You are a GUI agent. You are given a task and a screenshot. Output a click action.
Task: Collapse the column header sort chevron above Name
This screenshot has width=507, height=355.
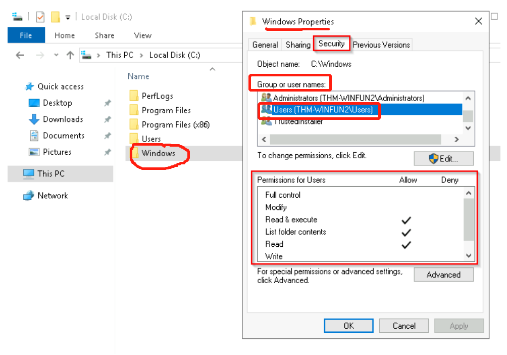213,69
